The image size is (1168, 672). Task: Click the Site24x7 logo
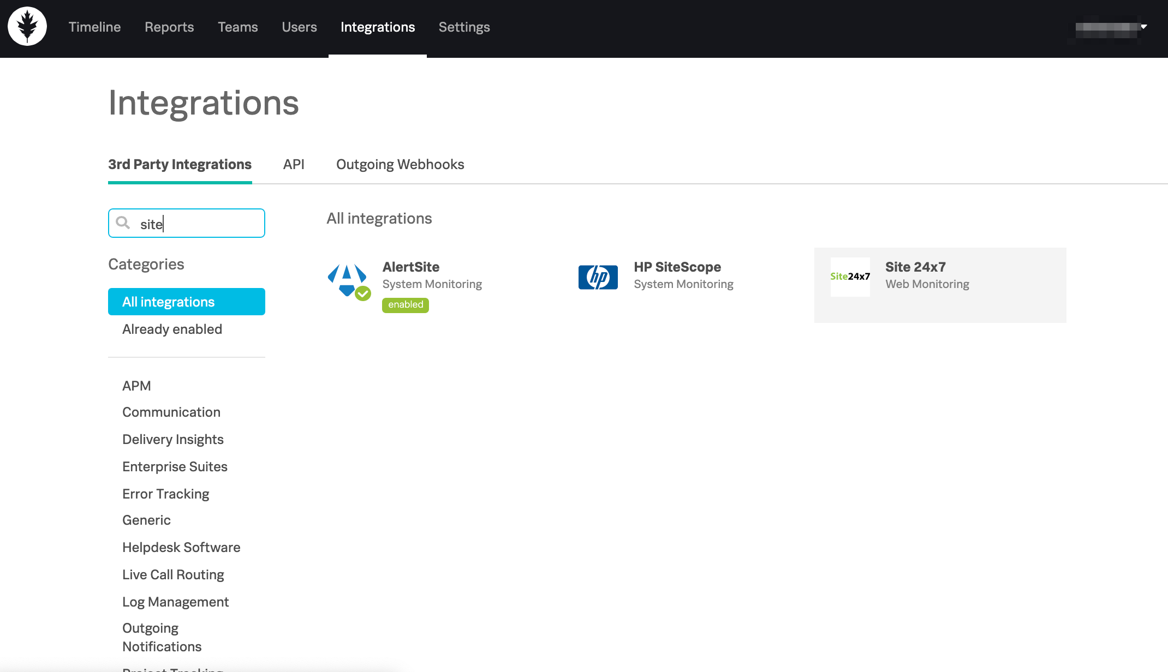click(850, 277)
